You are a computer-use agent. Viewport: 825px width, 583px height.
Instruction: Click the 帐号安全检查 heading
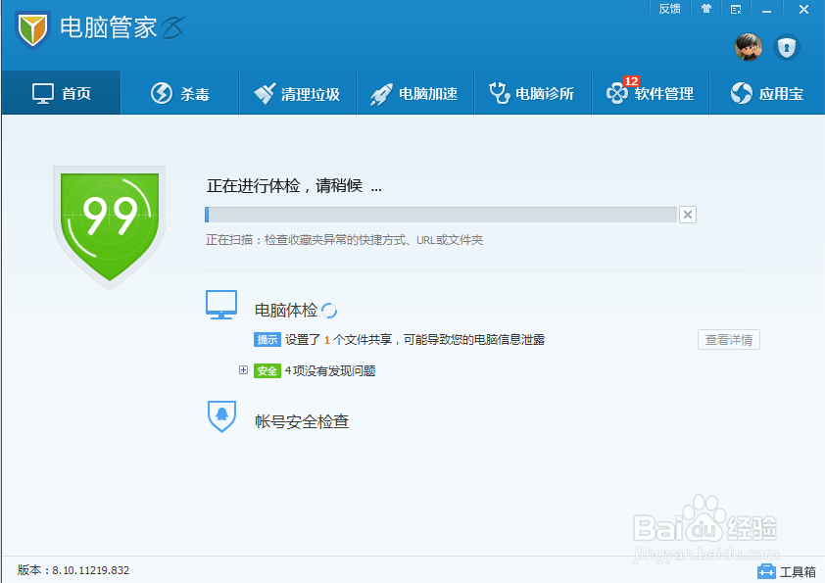302,421
